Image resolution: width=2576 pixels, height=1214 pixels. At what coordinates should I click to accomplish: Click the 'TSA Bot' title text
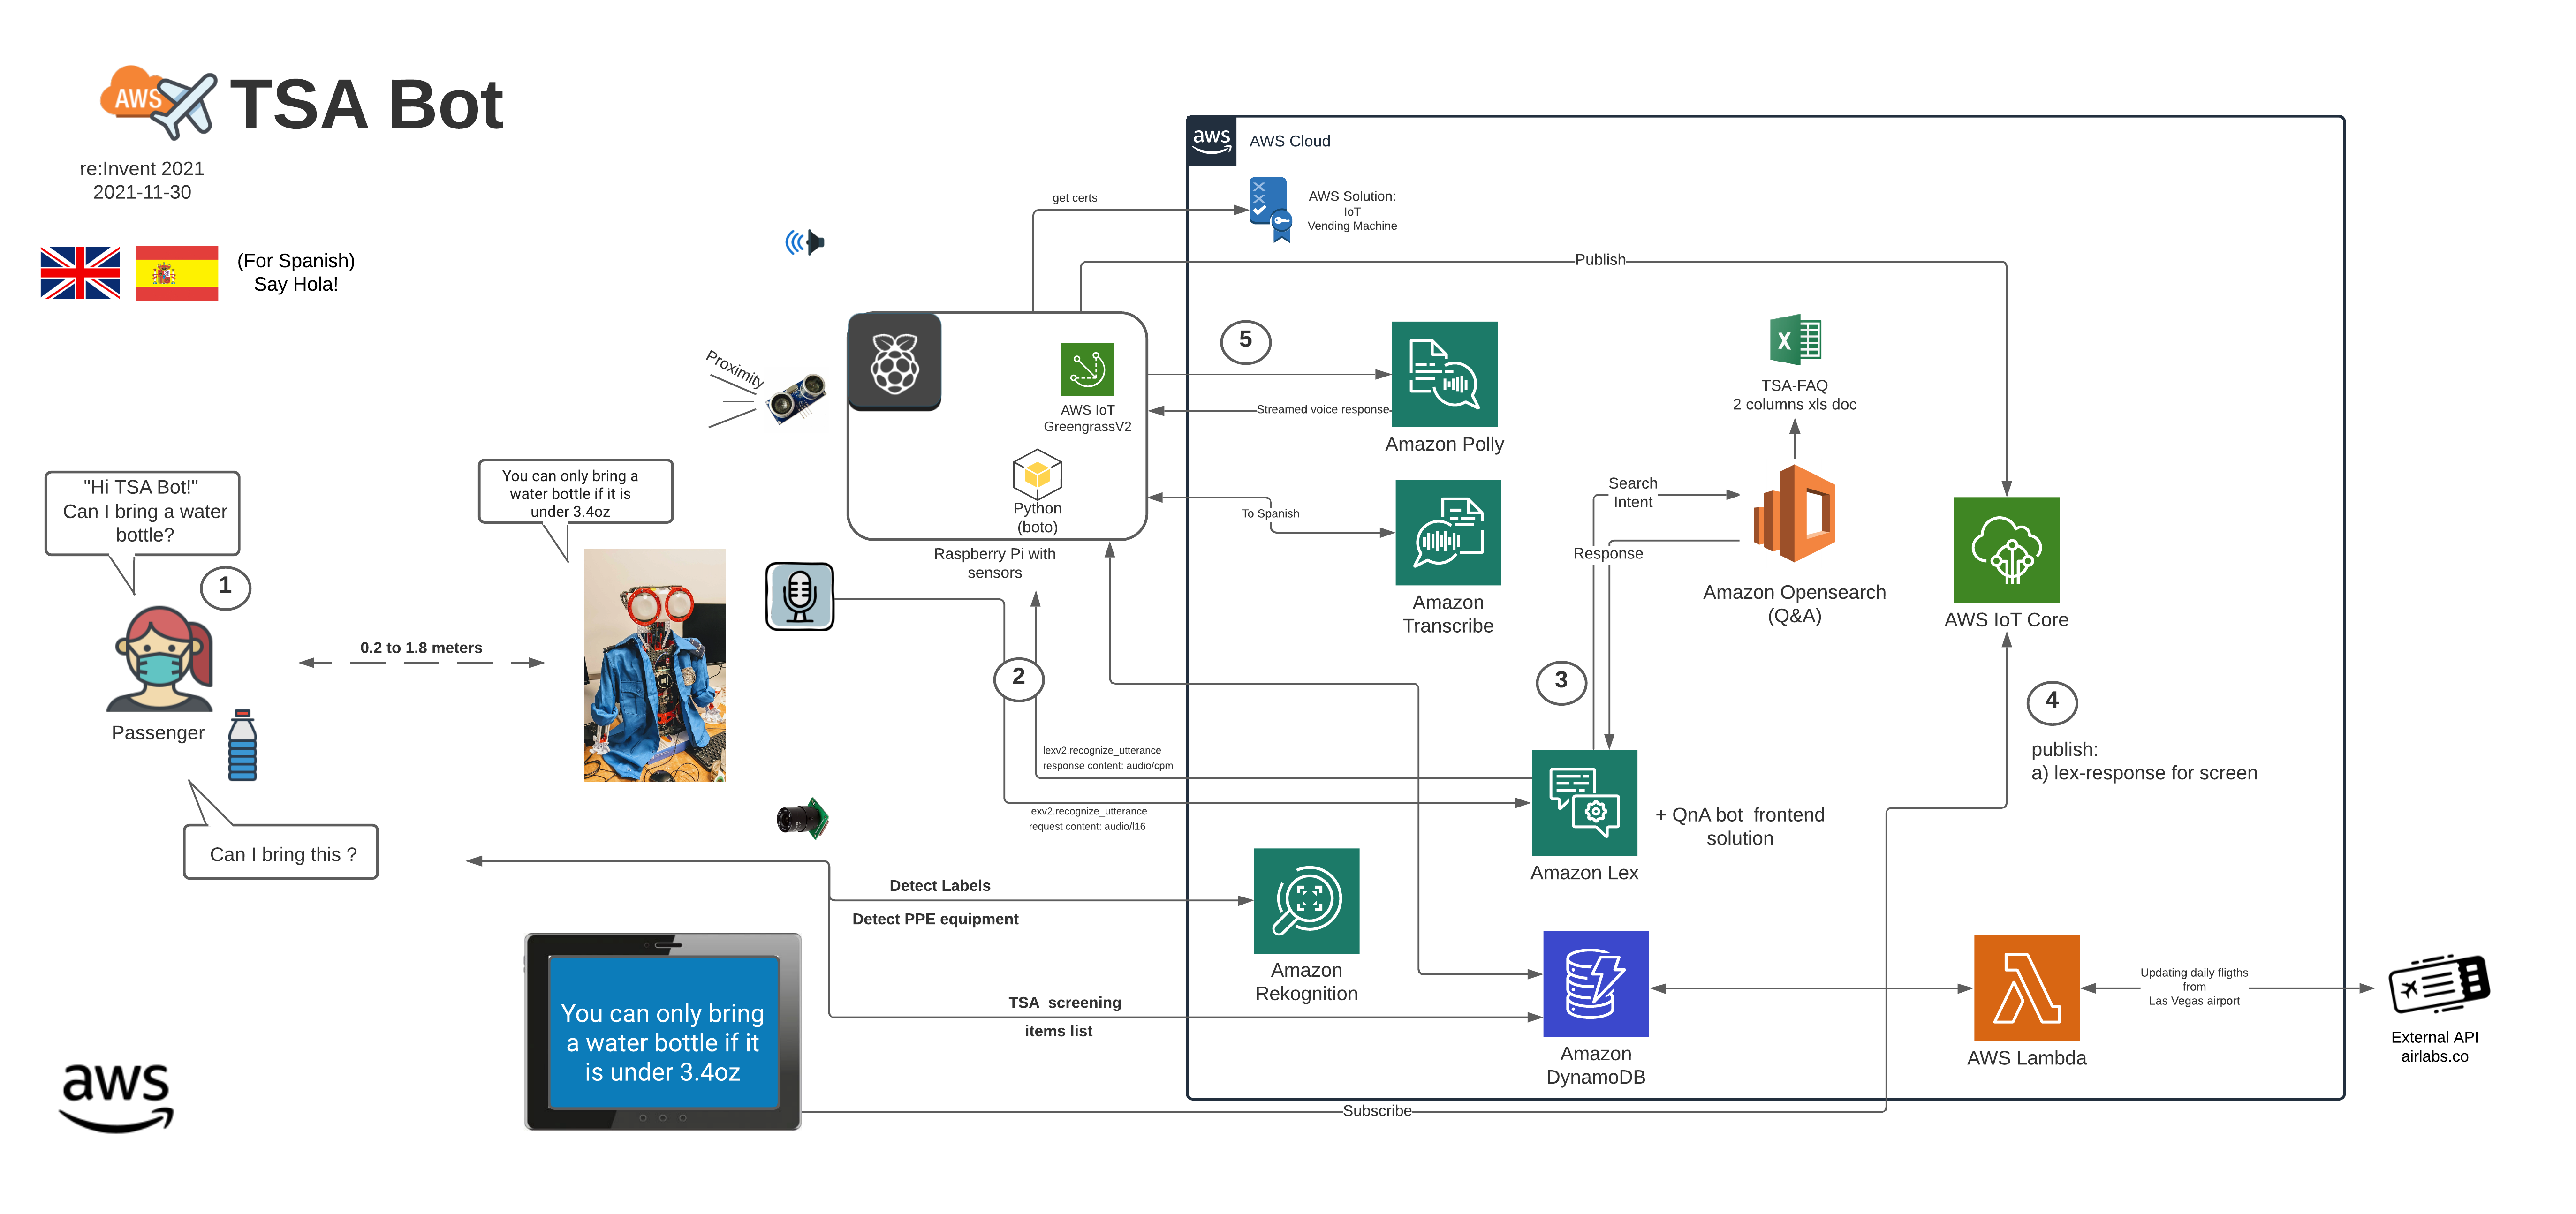366,104
